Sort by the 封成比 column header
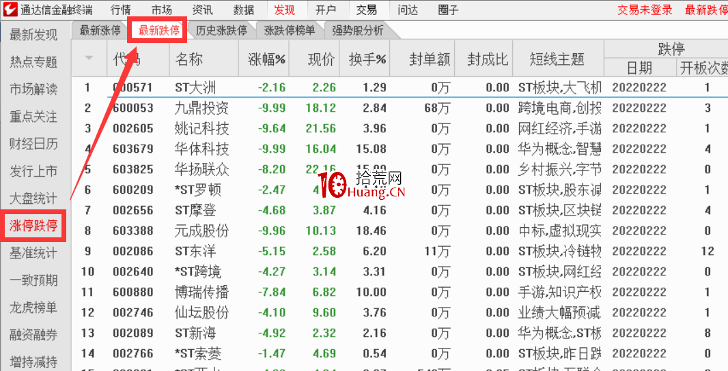This screenshot has height=371, width=728. tap(488, 59)
